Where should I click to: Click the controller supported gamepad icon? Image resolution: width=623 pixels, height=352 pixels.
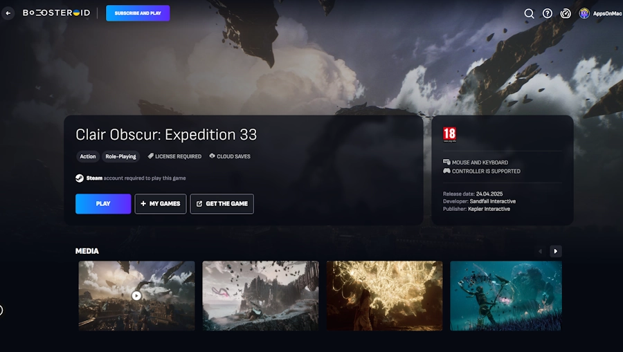tap(446, 171)
